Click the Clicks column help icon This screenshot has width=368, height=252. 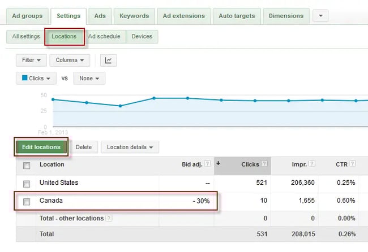(x=264, y=164)
